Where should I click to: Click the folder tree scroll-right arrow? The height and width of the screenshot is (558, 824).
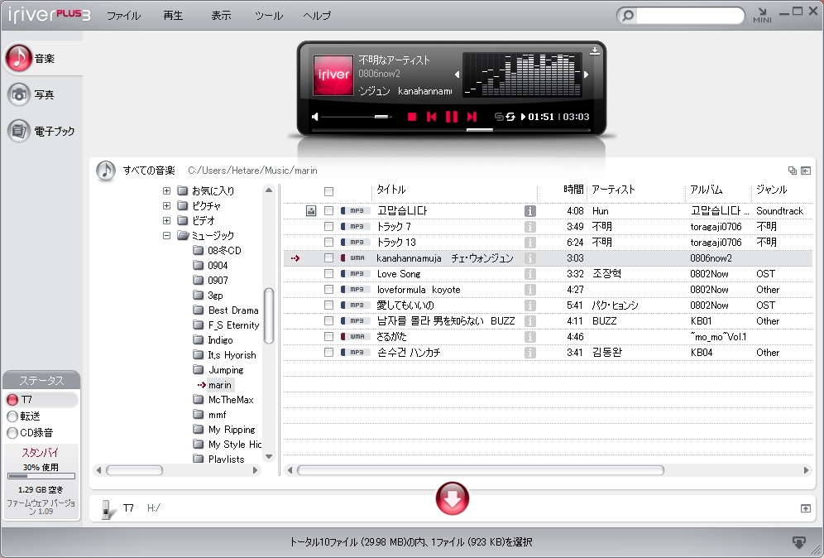(256, 470)
